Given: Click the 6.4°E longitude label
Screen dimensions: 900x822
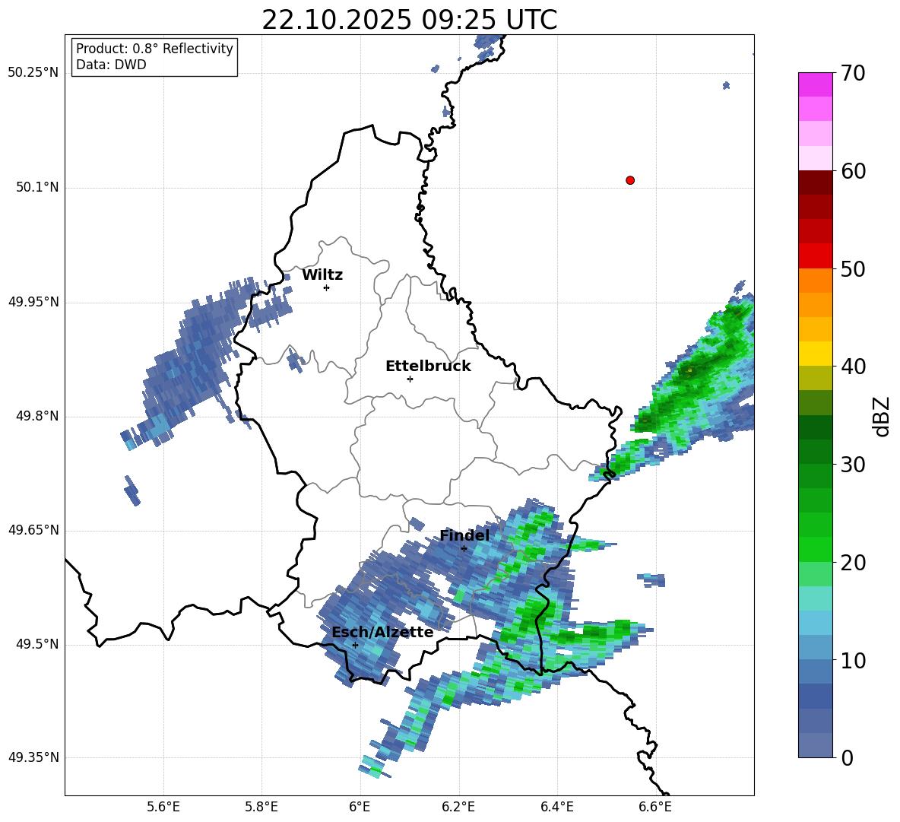Looking at the screenshot, I should click(556, 807).
